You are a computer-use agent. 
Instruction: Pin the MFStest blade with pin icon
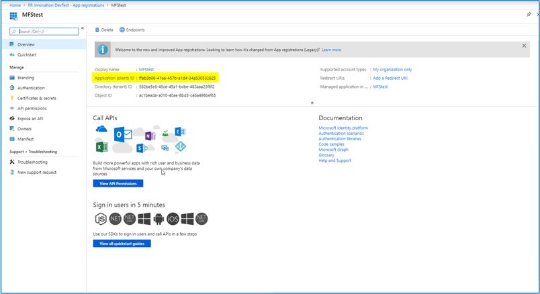[x=529, y=14]
